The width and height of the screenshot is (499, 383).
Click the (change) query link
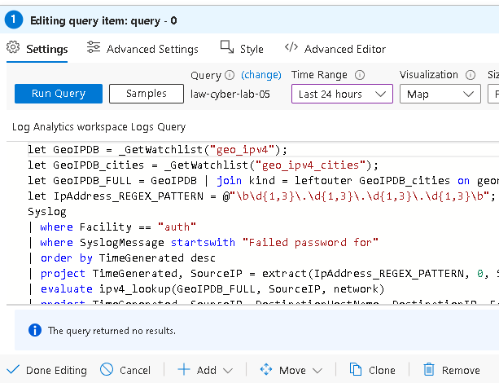pyautogui.click(x=261, y=75)
